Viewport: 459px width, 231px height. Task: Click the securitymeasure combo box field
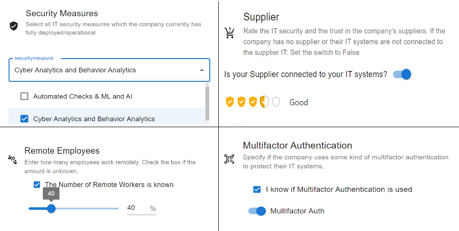[x=109, y=70]
